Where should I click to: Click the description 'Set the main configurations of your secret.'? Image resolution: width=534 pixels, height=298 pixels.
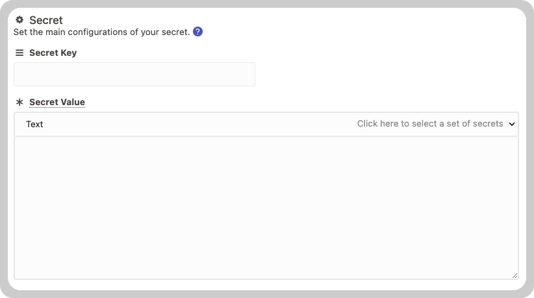(x=101, y=32)
